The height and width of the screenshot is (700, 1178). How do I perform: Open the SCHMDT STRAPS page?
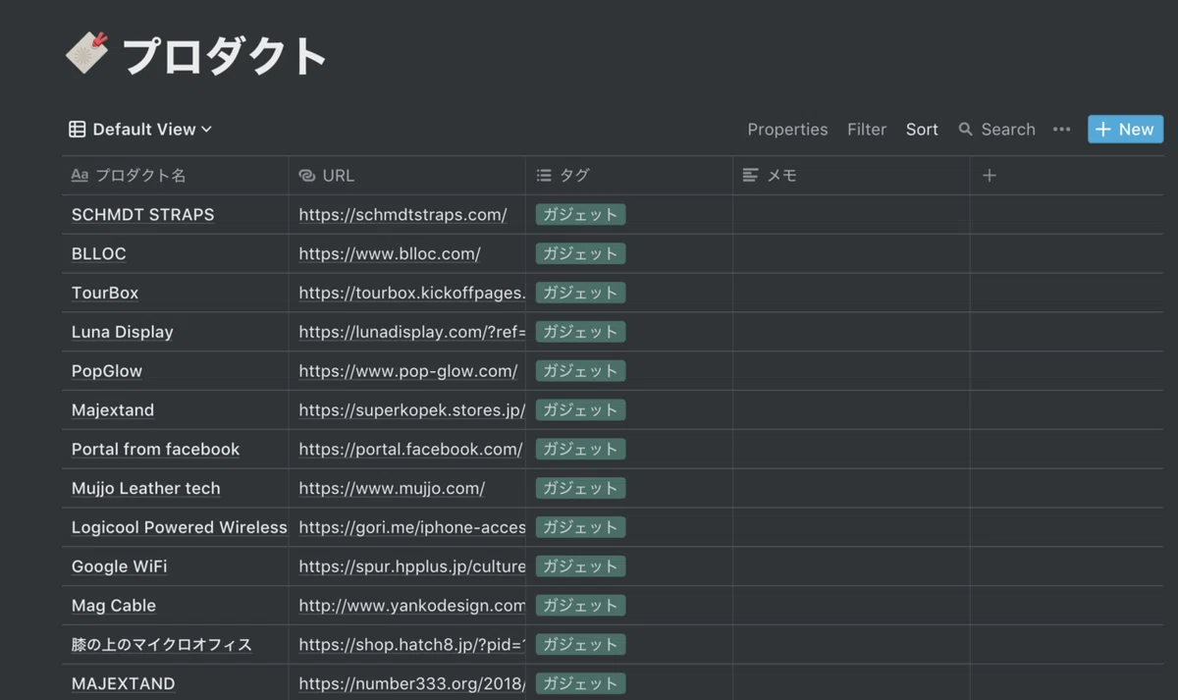pyautogui.click(x=142, y=215)
